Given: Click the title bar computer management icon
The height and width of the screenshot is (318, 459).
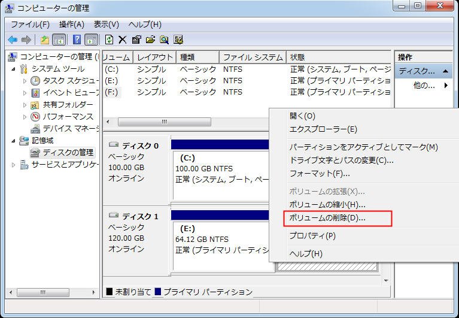Looking at the screenshot, I should pyautogui.click(x=10, y=8).
